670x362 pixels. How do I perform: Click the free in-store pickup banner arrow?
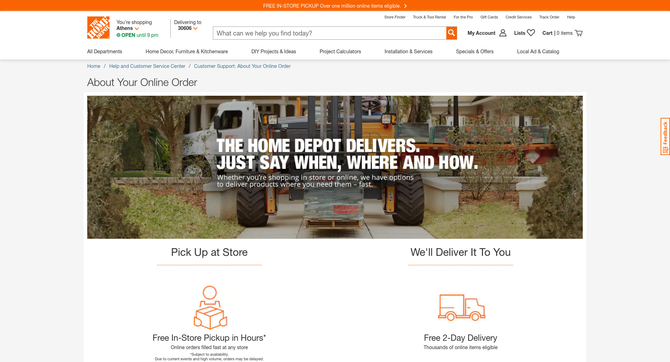pyautogui.click(x=405, y=6)
